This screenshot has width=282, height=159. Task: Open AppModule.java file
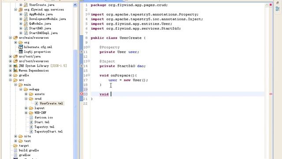click(41, 14)
